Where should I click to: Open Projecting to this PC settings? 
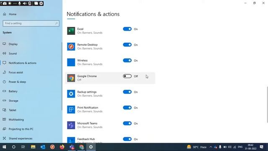(31, 129)
